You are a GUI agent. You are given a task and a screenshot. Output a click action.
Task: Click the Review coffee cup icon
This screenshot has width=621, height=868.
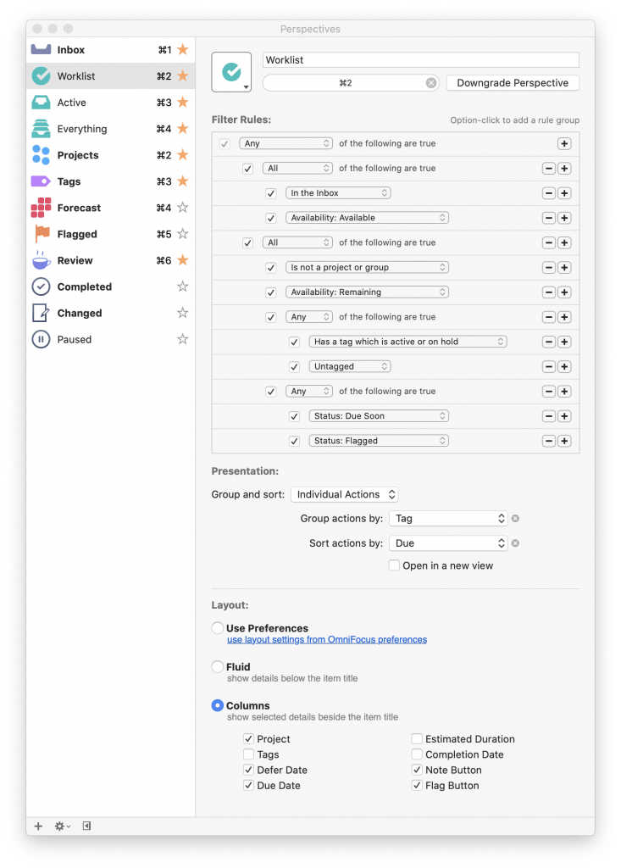[41, 260]
